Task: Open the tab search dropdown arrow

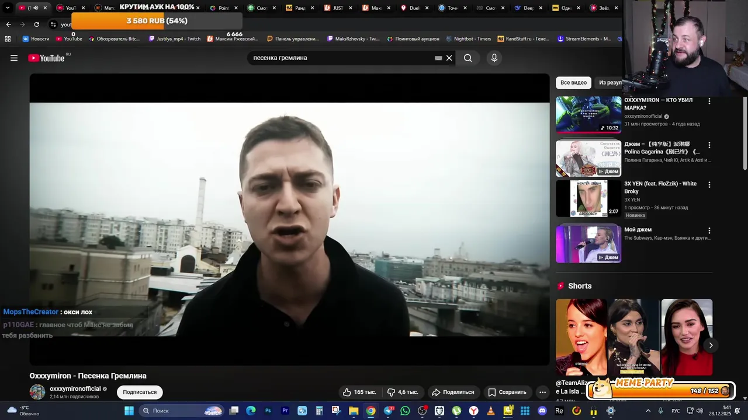Action: pyautogui.click(x=8, y=8)
